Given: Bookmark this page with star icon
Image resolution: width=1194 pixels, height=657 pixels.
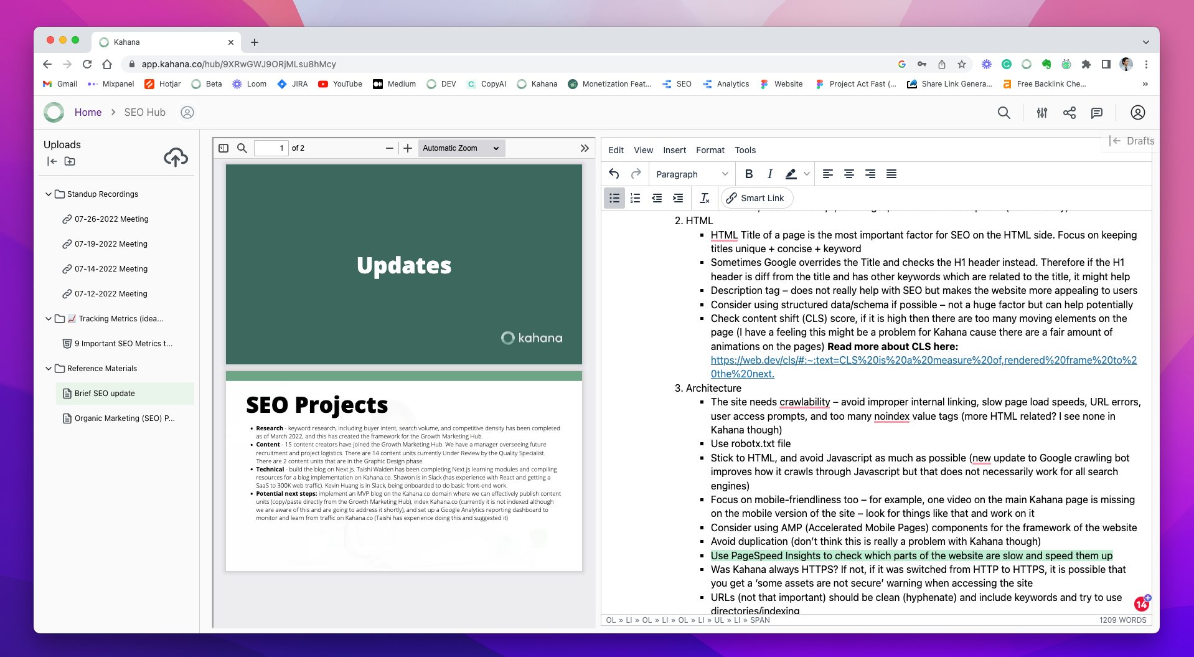Looking at the screenshot, I should [961, 64].
